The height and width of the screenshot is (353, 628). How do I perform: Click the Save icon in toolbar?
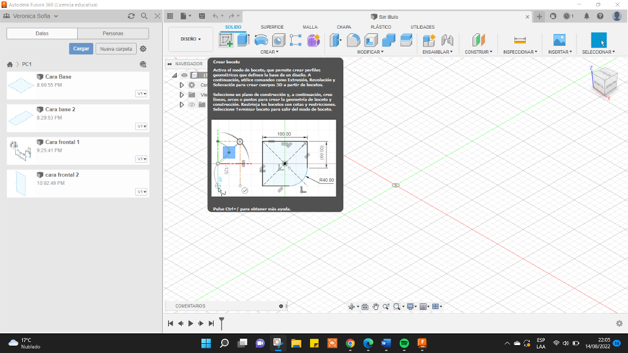click(202, 16)
